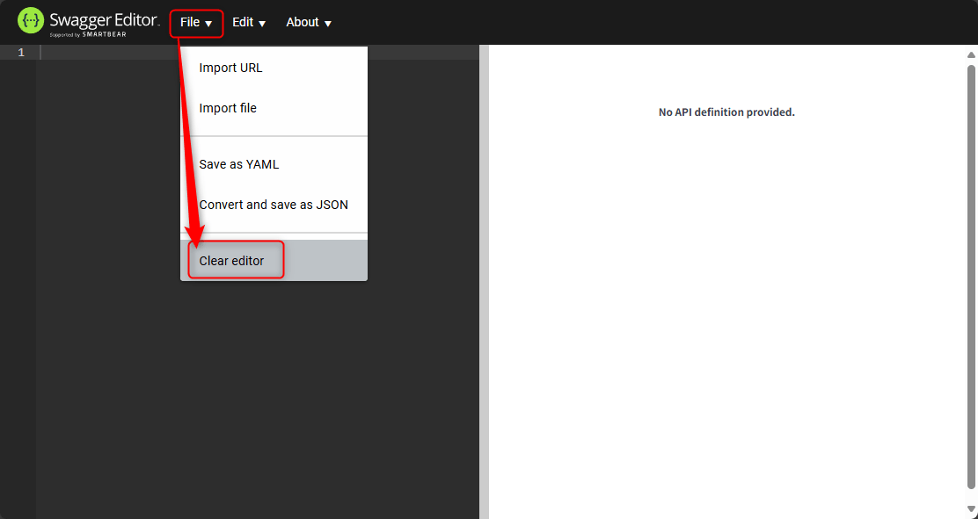Open the About menu

pos(302,22)
